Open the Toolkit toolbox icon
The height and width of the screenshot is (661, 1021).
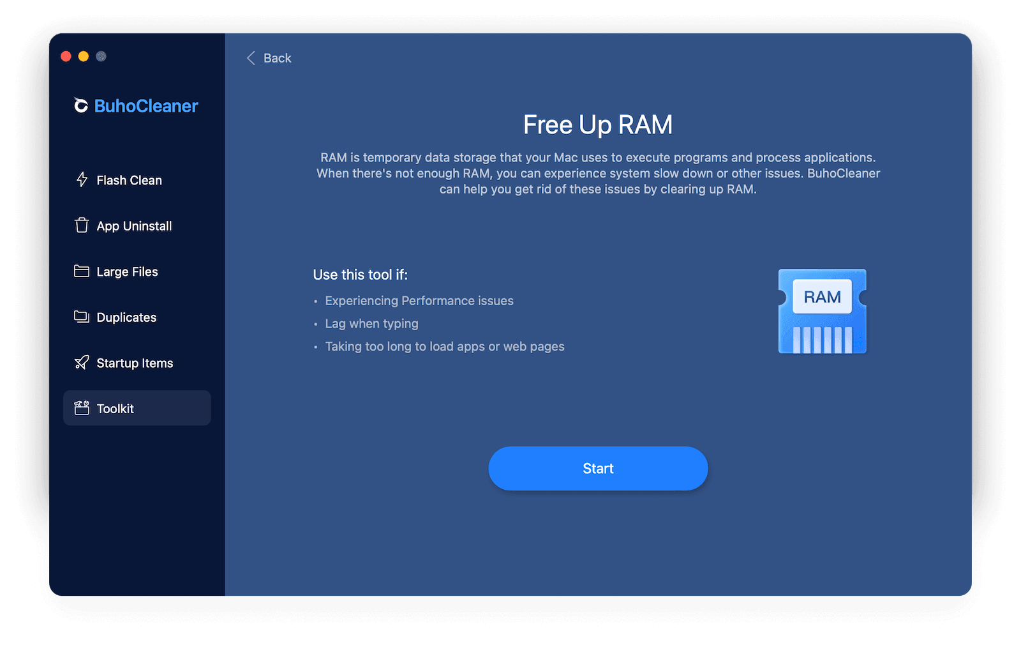81,408
